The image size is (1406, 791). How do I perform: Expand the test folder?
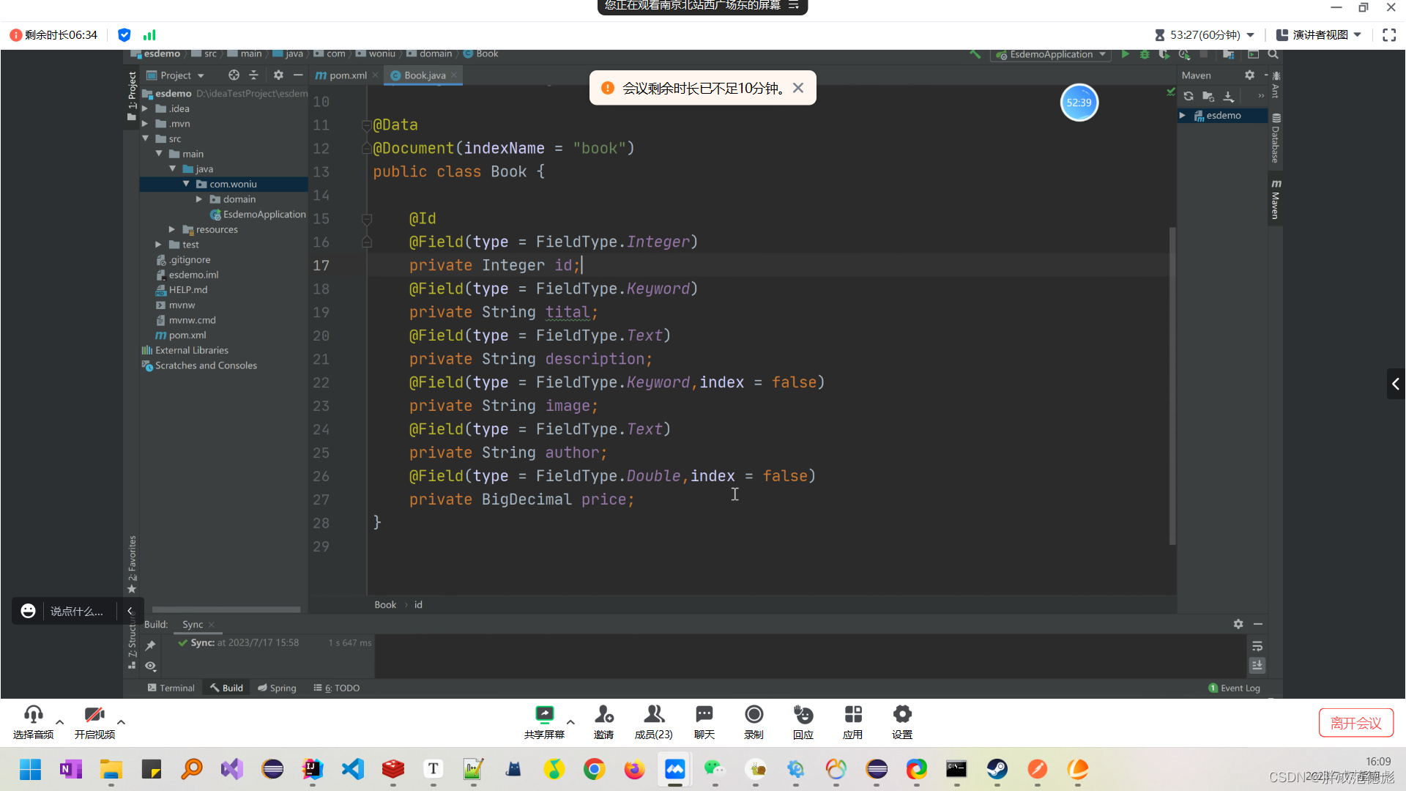[x=158, y=245]
